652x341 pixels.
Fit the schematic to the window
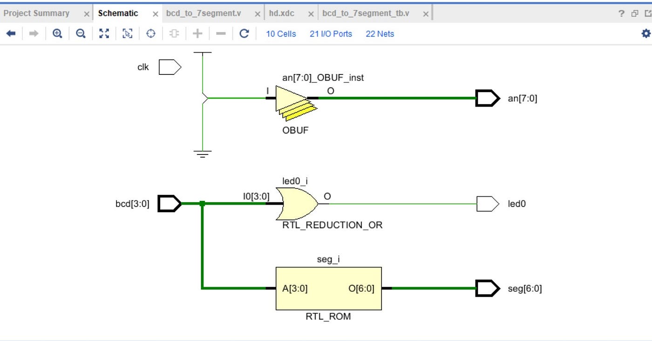pyautogui.click(x=104, y=33)
